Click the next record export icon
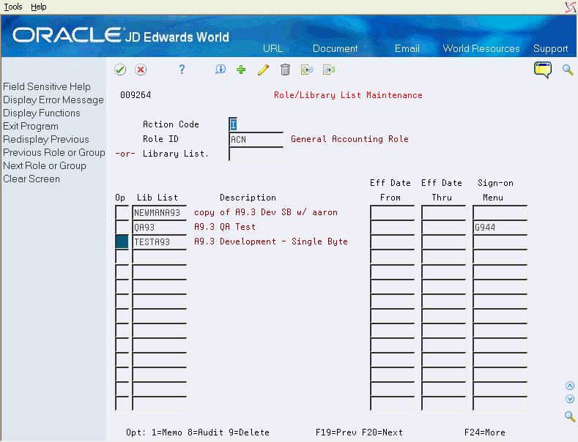The width and height of the screenshot is (578, 442). point(329,70)
